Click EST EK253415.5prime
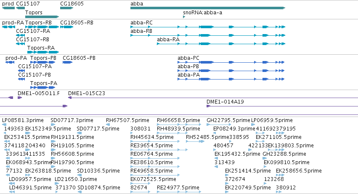This screenshot has width=358, height=194. (27, 137)
